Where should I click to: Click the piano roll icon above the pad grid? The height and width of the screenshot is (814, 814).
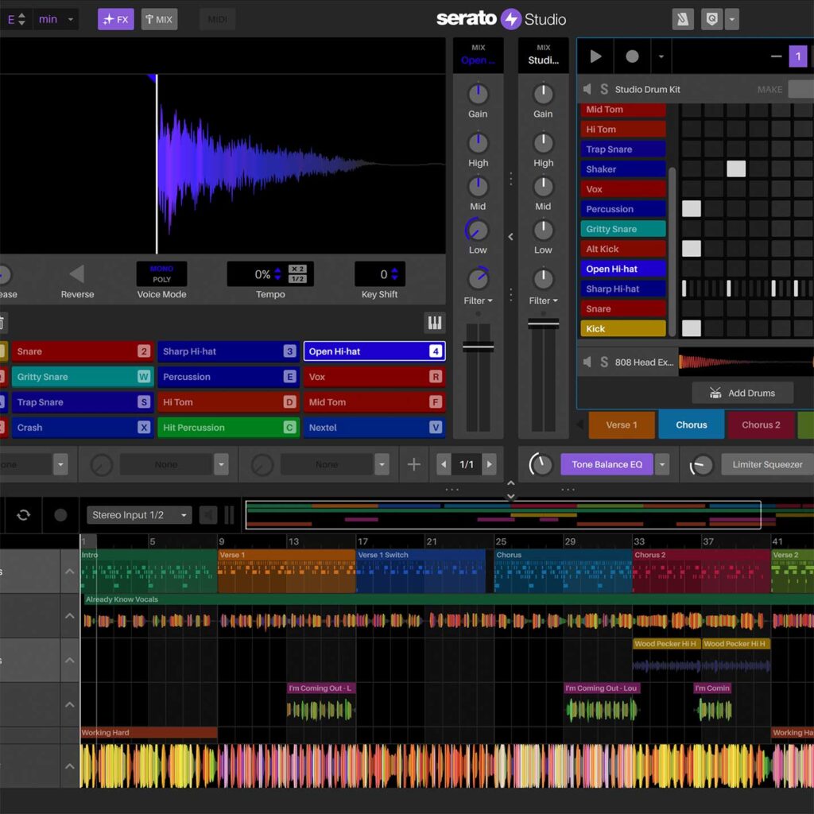click(x=435, y=323)
